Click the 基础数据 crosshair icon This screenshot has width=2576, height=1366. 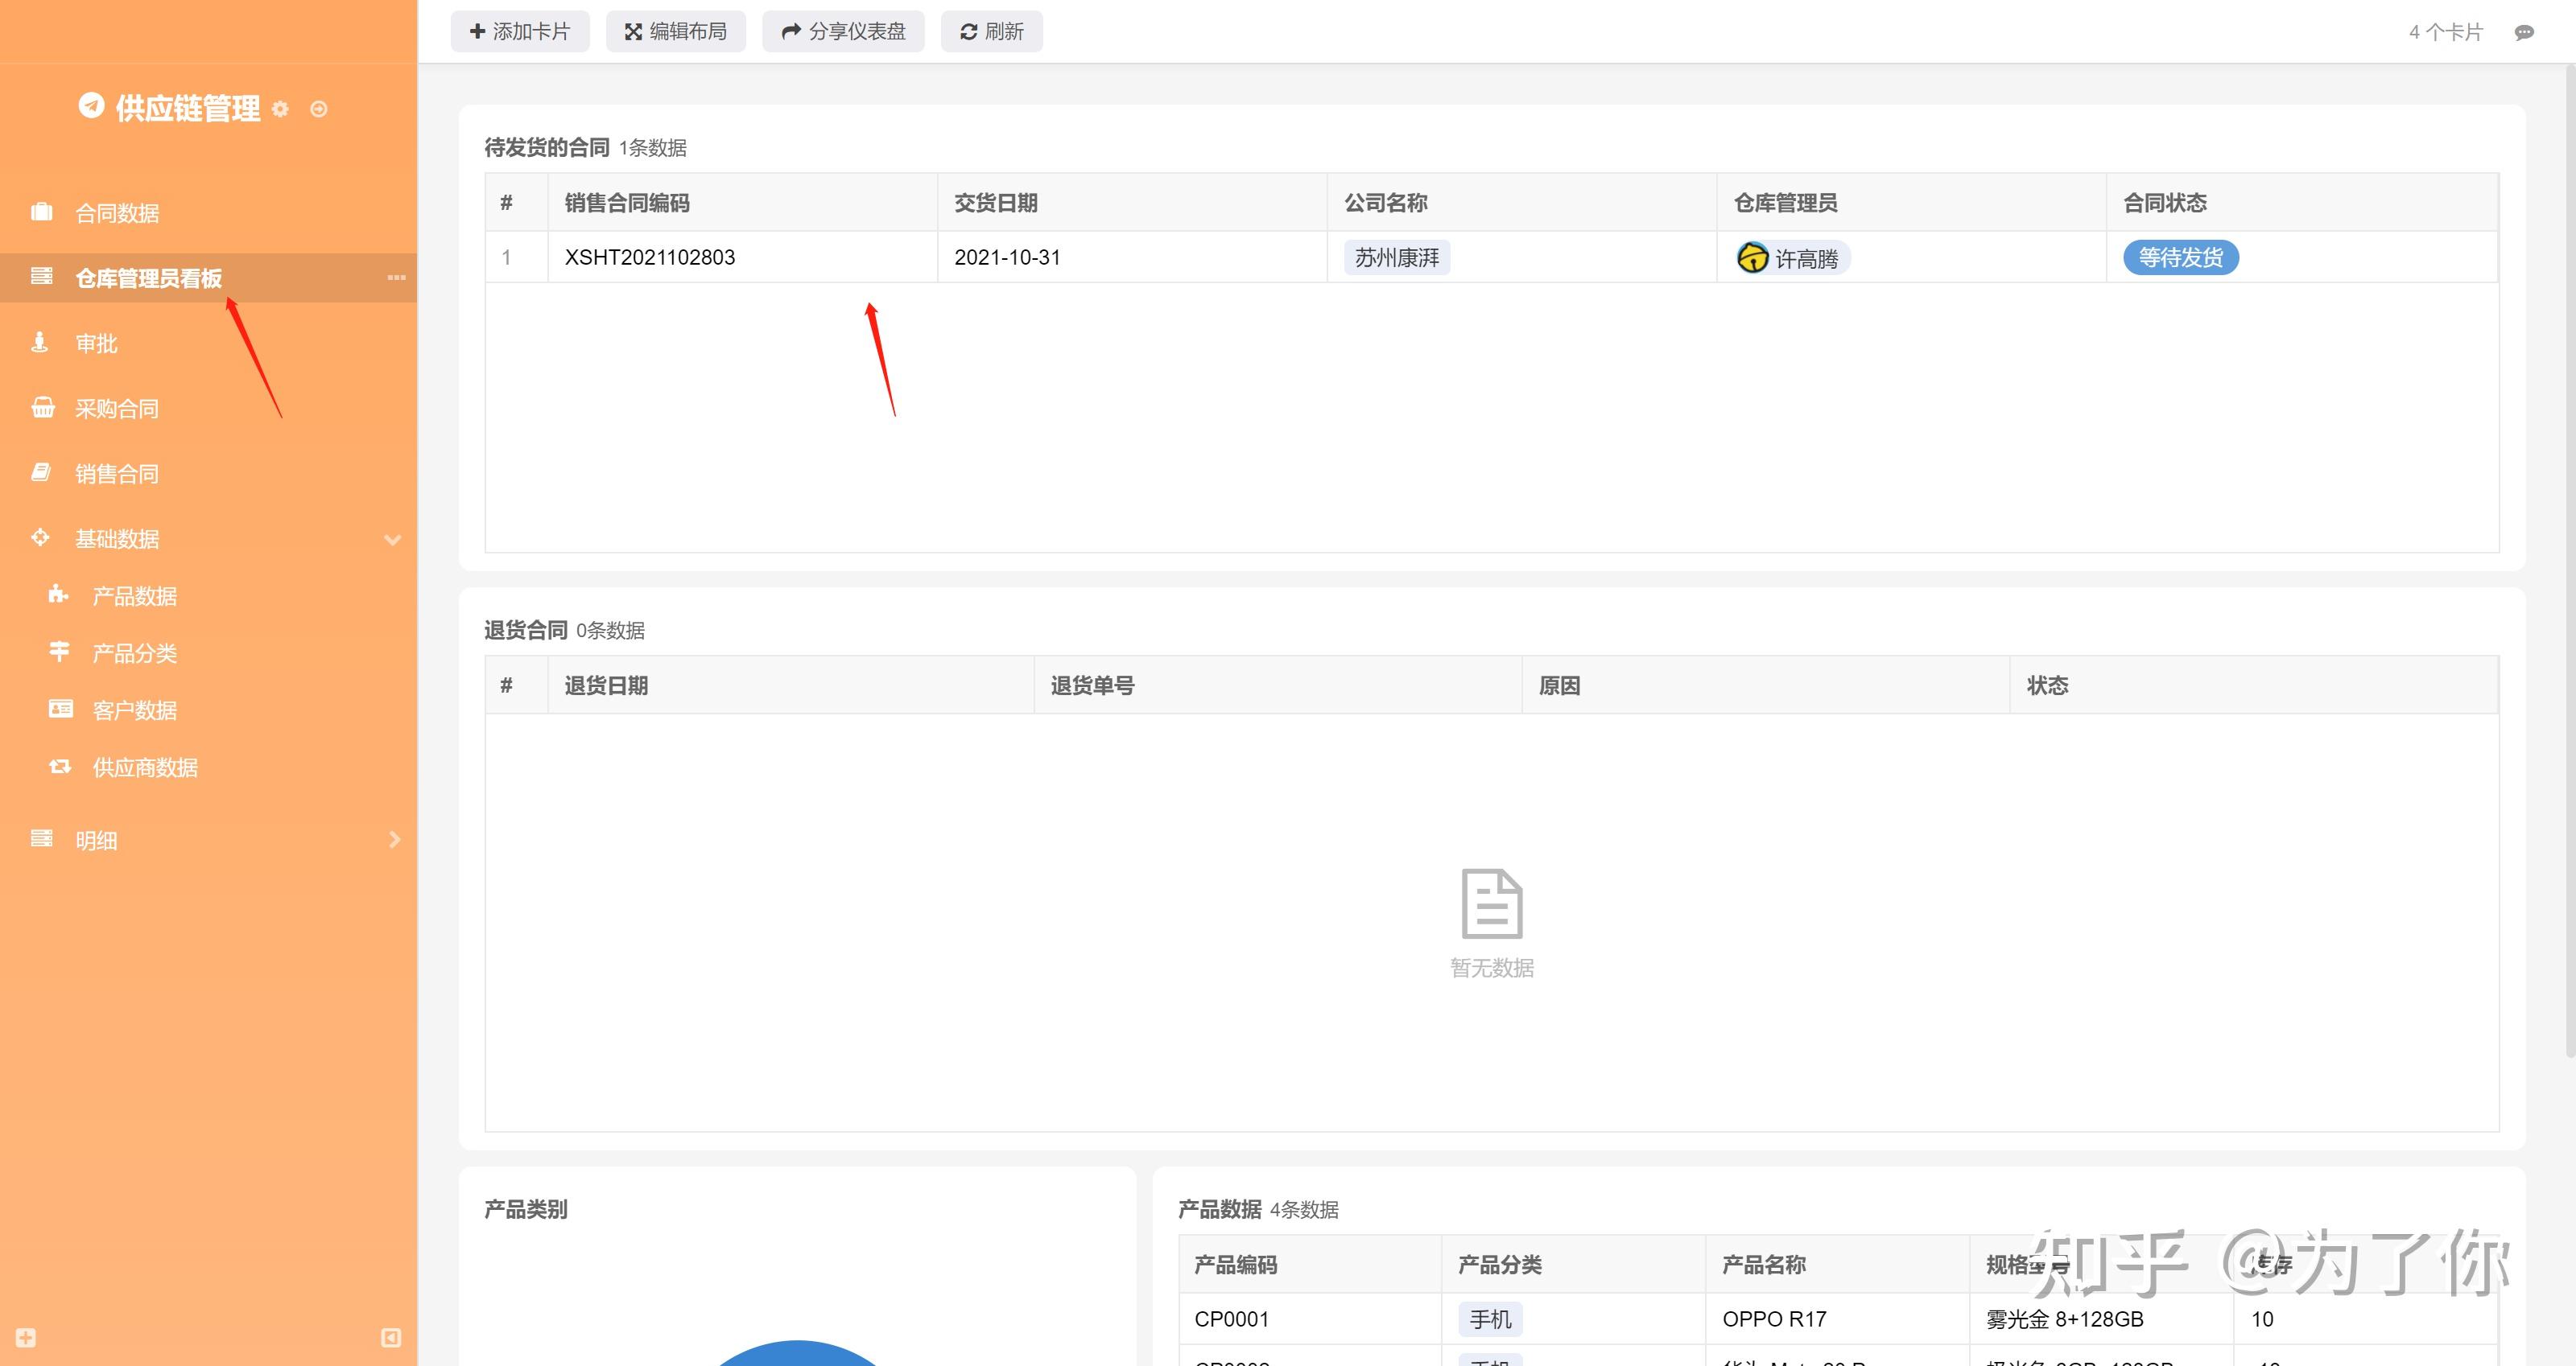coord(40,537)
